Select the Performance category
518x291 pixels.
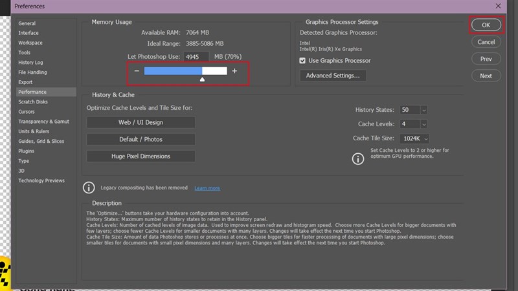pos(46,92)
